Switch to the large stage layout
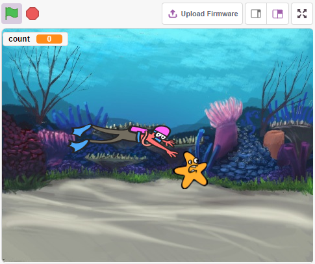 [x=278, y=14]
